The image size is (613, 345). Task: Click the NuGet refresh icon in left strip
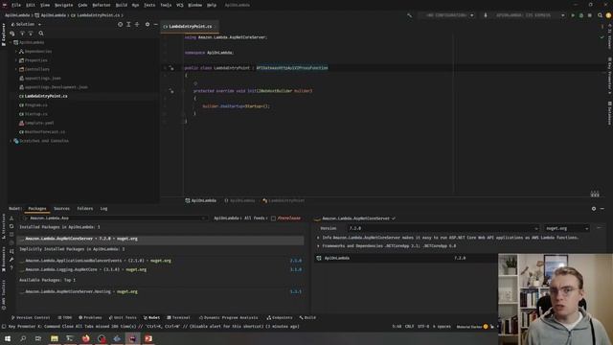11,226
